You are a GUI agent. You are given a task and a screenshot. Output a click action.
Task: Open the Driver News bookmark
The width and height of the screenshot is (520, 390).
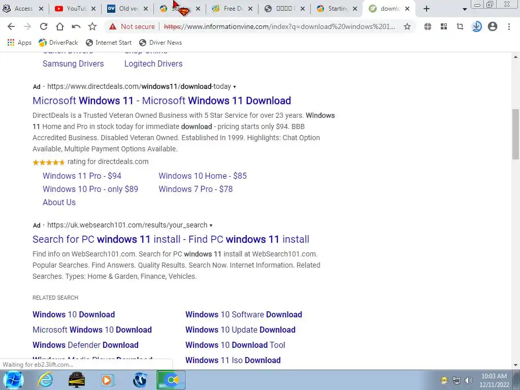click(160, 43)
